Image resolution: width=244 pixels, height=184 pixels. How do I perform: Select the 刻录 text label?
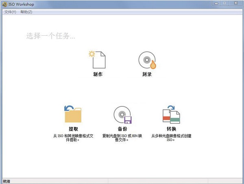147,75
